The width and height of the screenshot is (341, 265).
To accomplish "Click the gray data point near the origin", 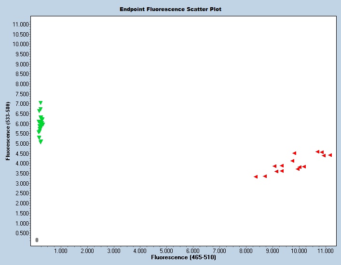I will (37, 240).
